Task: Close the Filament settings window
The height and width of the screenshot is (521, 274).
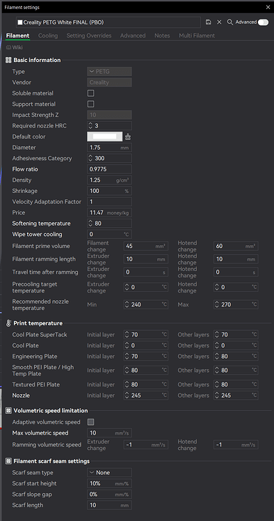Action: tap(268, 7)
